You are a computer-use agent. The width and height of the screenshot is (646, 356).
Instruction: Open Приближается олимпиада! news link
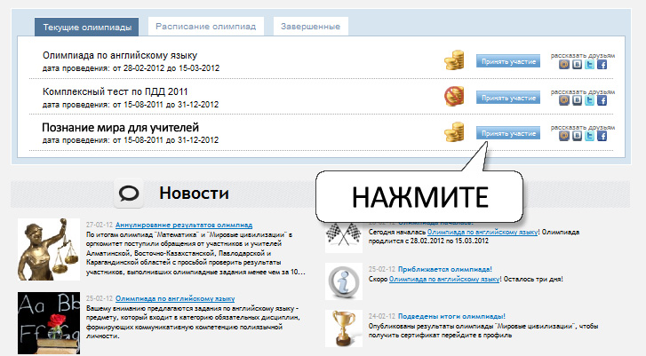[x=445, y=269]
